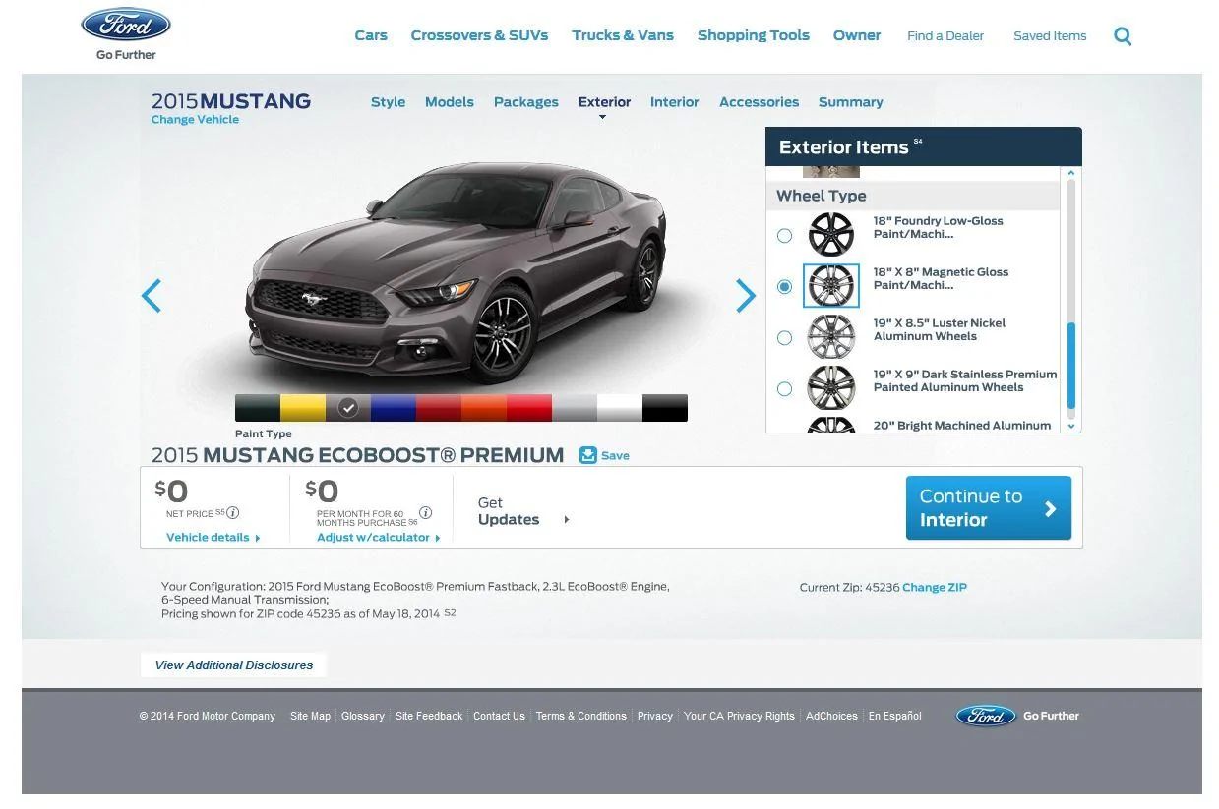Show next vehicle view arrow
Screen dimensions: 1219x809
tap(746, 295)
